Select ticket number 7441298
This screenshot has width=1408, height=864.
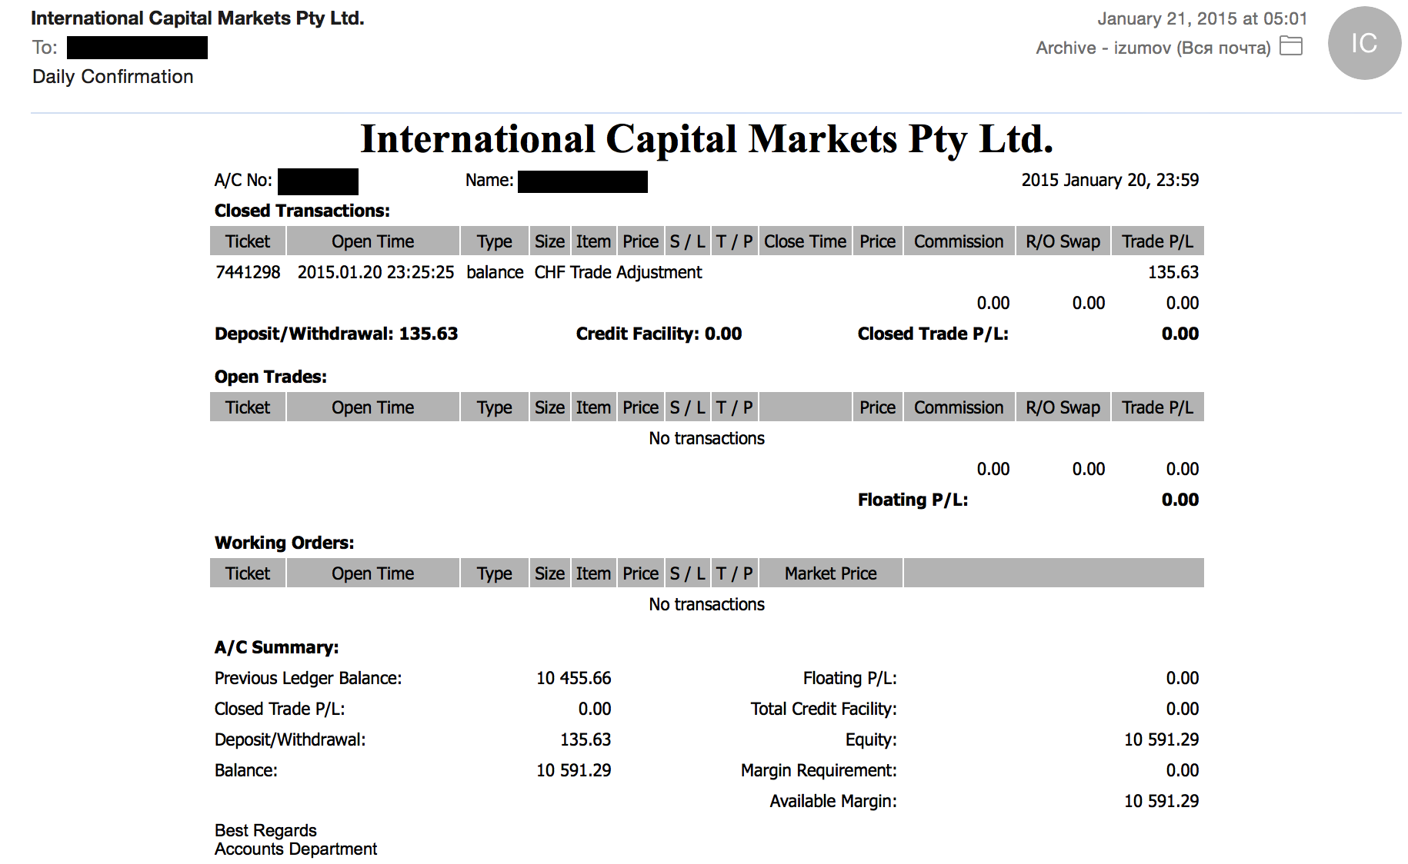coord(248,272)
